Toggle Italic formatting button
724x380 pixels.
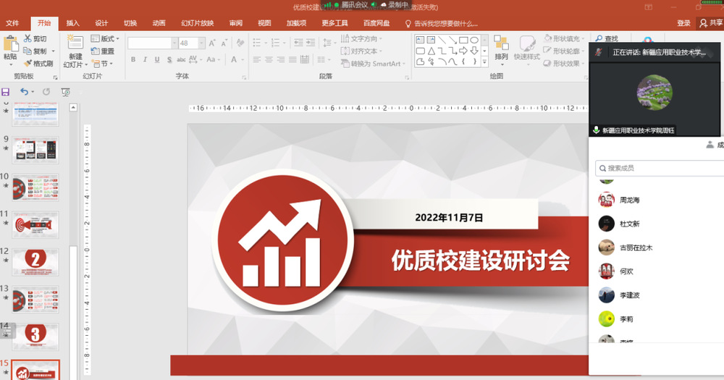(145, 60)
